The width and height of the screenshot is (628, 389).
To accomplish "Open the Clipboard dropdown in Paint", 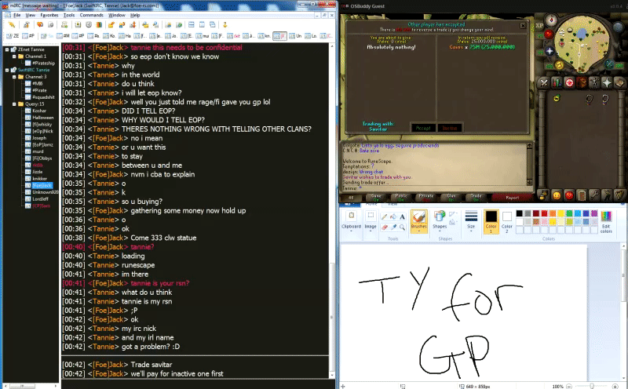I will [351, 222].
